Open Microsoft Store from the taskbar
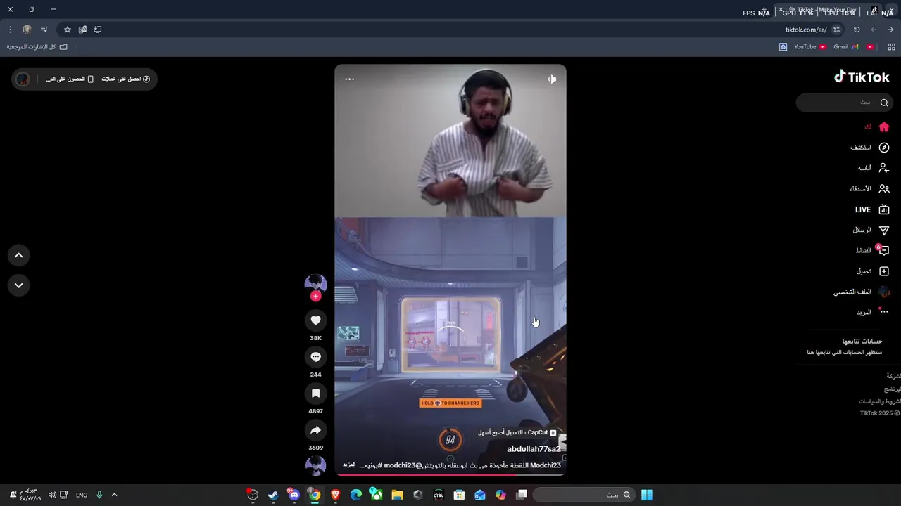Screen dimensions: 901x506 coord(460,495)
